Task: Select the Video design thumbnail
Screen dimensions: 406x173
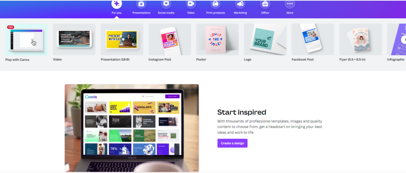Action: [x=74, y=39]
